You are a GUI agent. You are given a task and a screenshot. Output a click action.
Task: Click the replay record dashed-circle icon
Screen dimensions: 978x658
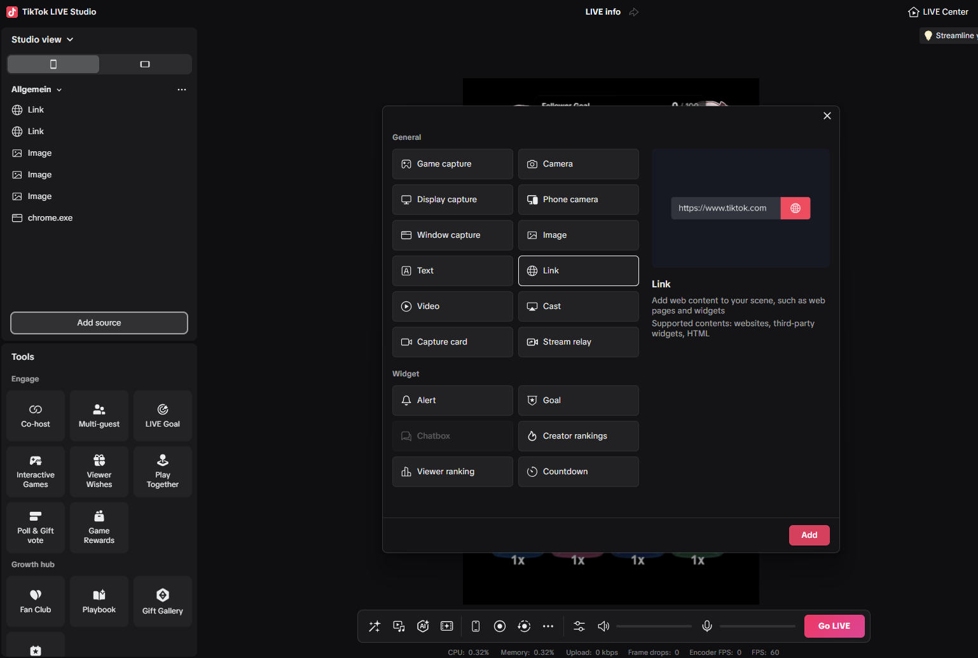click(x=524, y=626)
